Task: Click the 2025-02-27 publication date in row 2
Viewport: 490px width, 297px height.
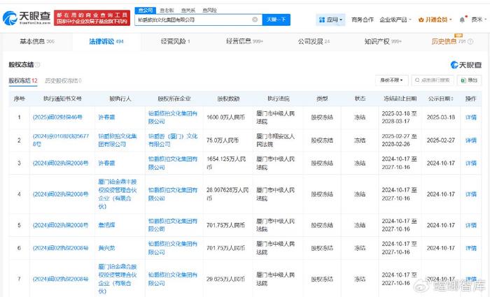Action: (440, 140)
